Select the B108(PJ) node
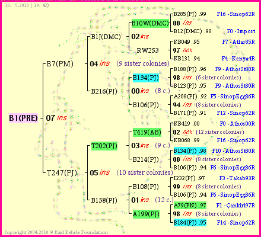 tap(145, 187)
